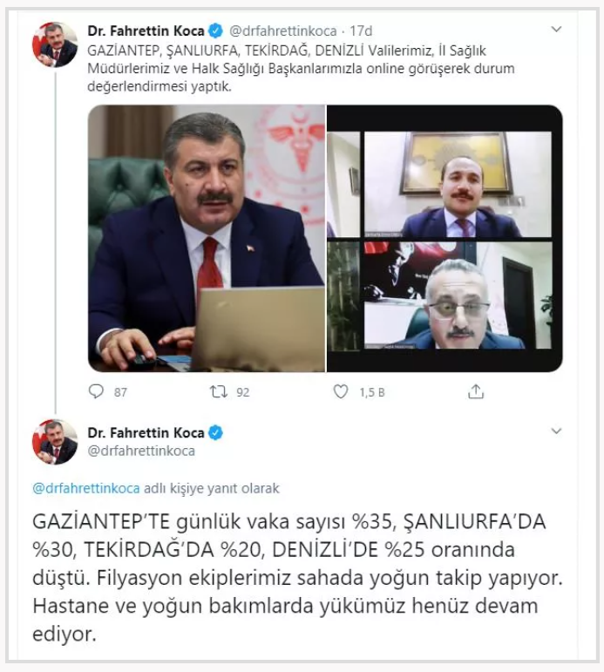604x672 pixels.
Task: Expand the chevron menu on the reply tweet
Action: (x=556, y=431)
